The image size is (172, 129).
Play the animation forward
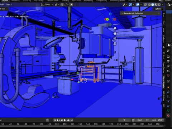click(x=65, y=120)
